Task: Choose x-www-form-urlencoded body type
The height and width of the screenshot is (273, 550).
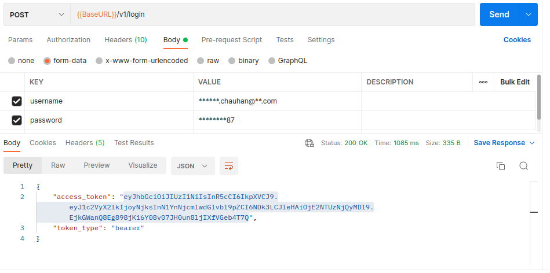Action: point(99,61)
